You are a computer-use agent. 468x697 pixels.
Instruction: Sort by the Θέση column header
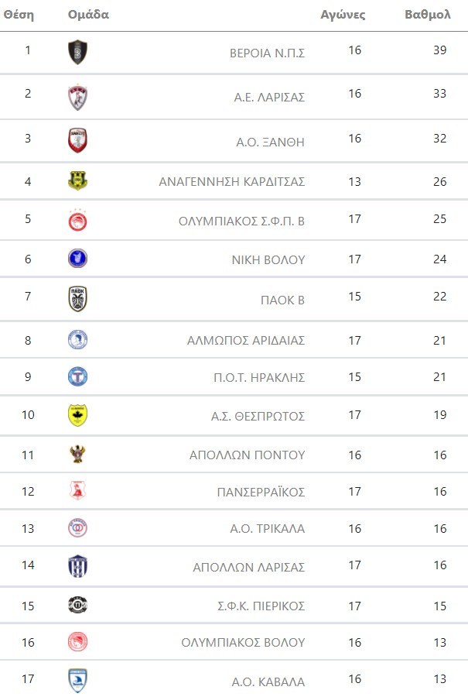click(19, 15)
